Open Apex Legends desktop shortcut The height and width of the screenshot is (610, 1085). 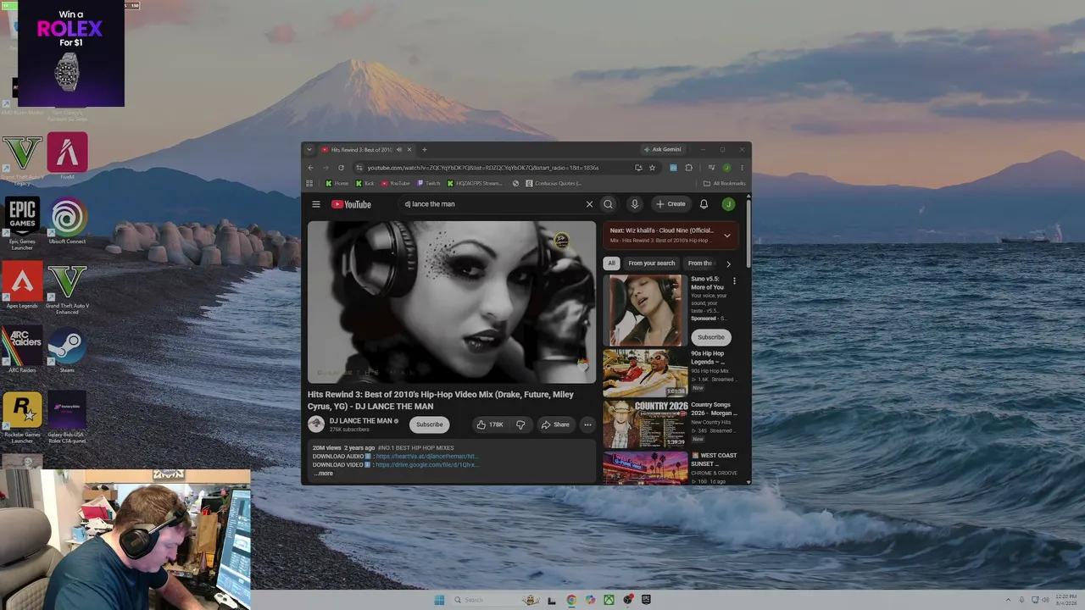[x=22, y=286]
